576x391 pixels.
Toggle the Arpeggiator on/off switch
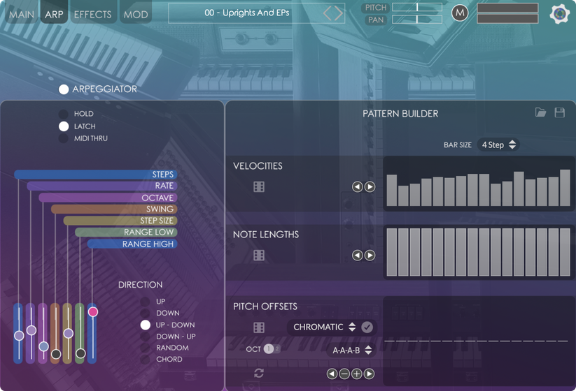coord(64,89)
